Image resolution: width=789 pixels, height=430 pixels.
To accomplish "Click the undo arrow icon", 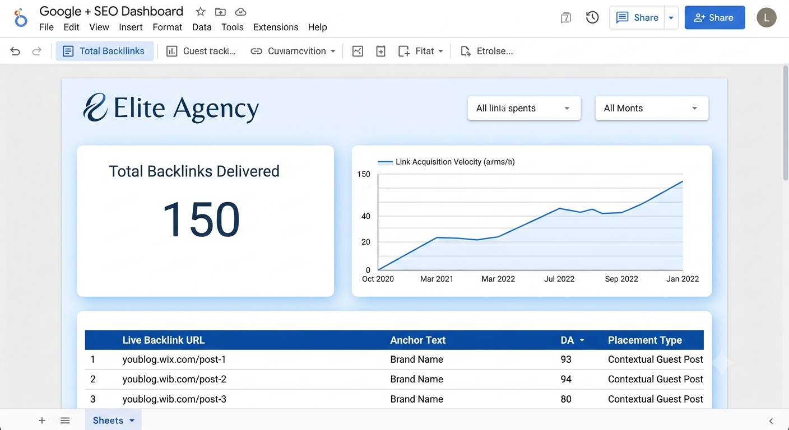I will [x=15, y=52].
